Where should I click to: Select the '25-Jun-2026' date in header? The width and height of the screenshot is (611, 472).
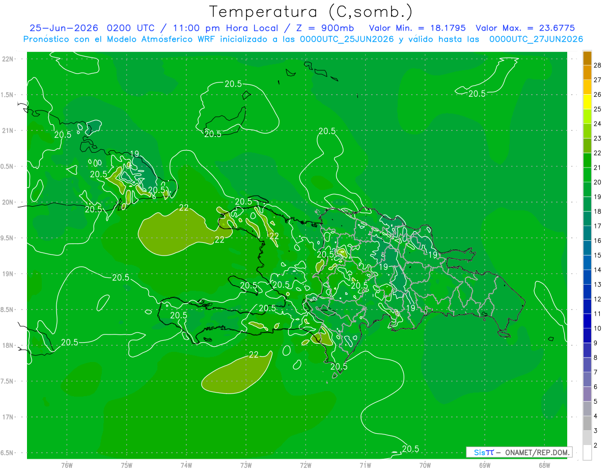pyautogui.click(x=65, y=28)
